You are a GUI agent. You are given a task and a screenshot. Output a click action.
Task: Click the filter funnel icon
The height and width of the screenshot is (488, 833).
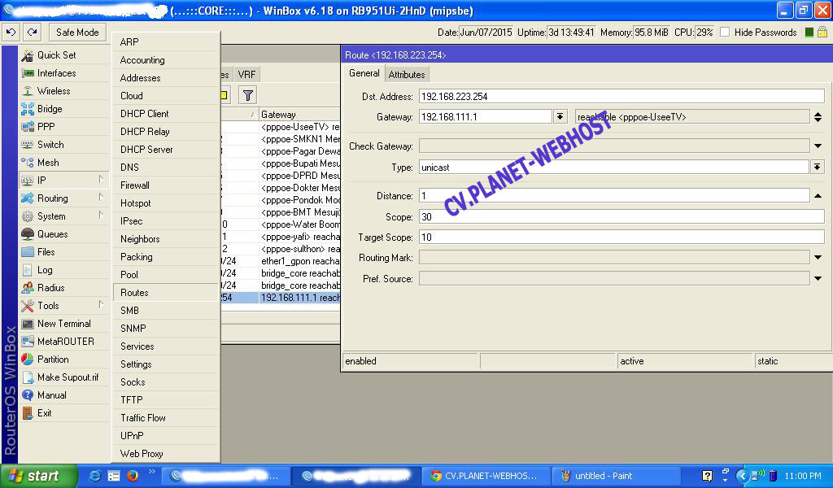pos(247,95)
